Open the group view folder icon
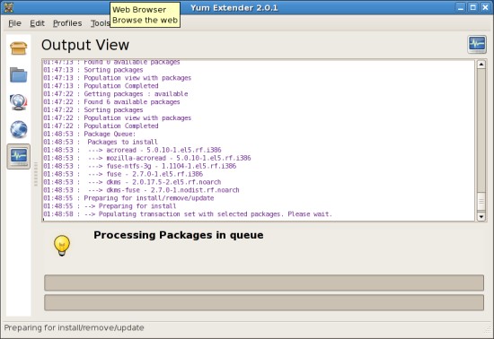Viewport: 494px width, 339px height. tap(18, 74)
